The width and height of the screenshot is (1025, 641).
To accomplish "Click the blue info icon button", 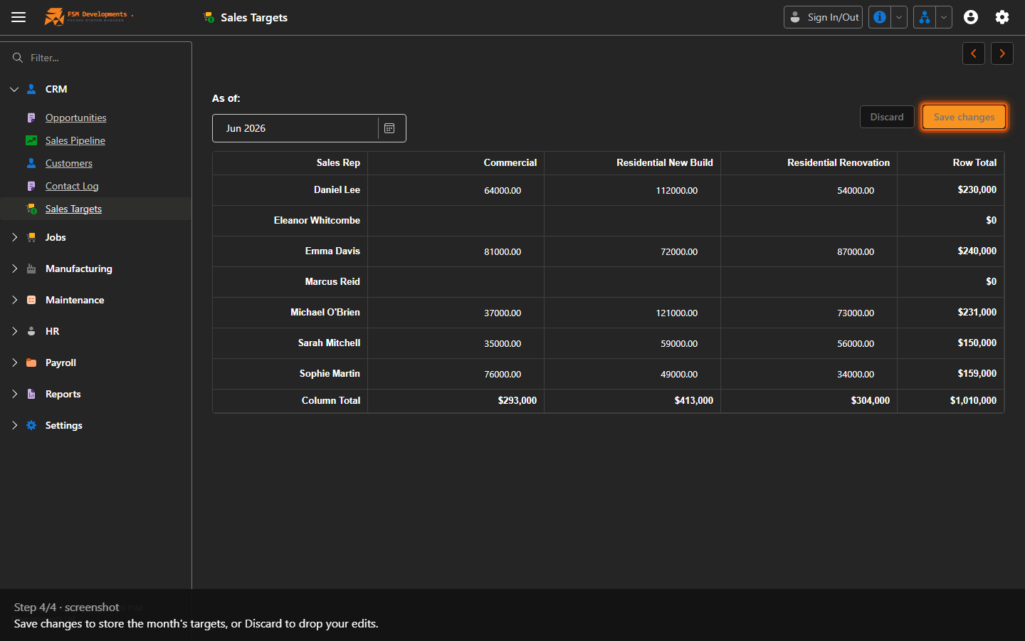I will pyautogui.click(x=880, y=17).
